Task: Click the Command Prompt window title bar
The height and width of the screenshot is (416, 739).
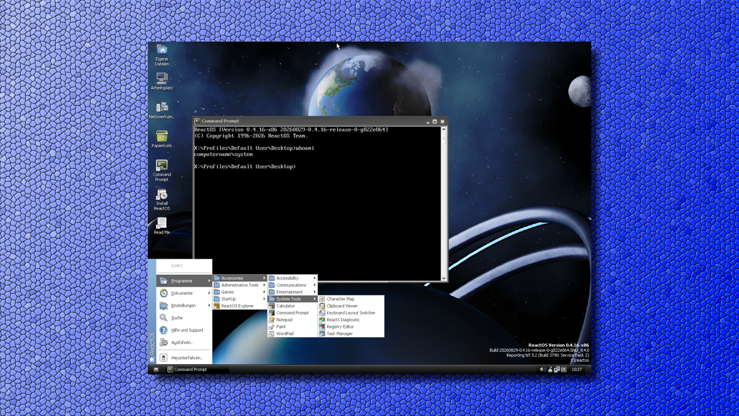Action: 320,121
